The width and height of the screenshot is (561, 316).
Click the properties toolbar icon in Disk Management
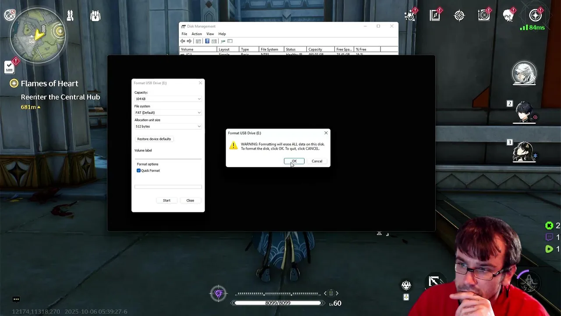(x=230, y=41)
